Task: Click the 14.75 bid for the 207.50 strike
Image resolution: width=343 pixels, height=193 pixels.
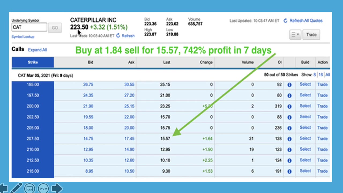Action: pos(88,139)
